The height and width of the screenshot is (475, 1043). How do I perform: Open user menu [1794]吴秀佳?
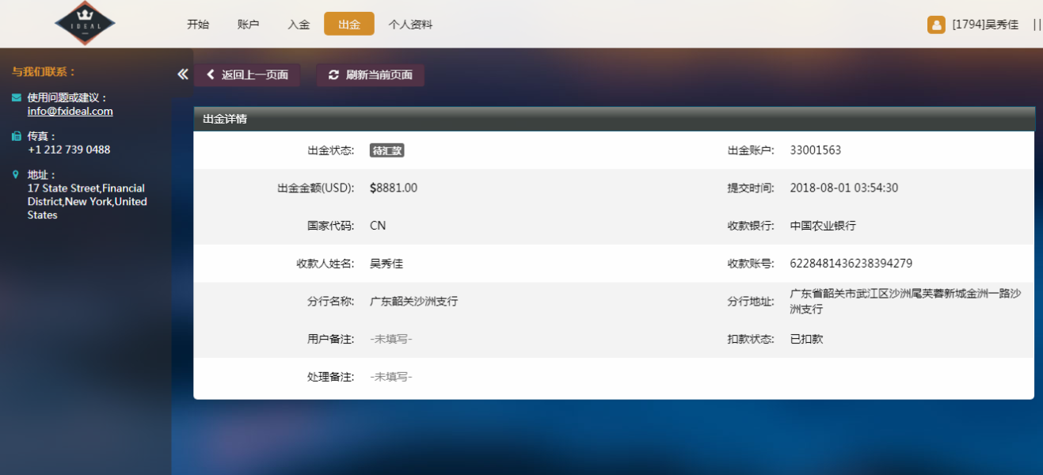[985, 25]
